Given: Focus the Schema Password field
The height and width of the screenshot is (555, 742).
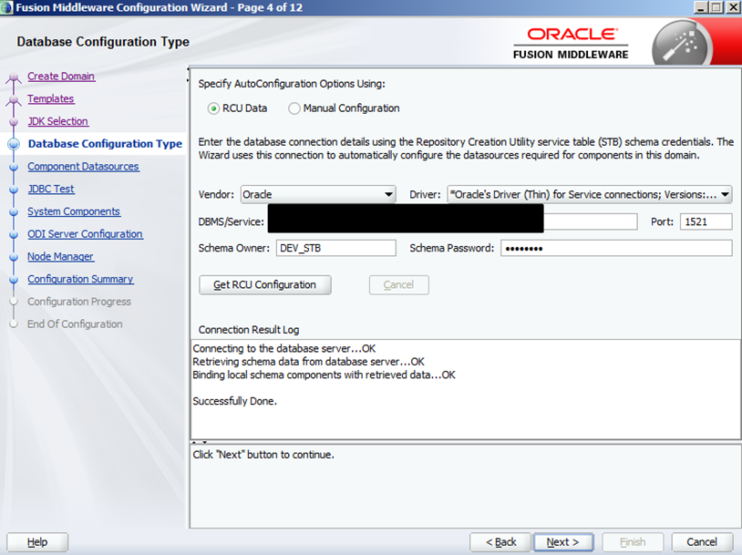Looking at the screenshot, I should click(615, 249).
